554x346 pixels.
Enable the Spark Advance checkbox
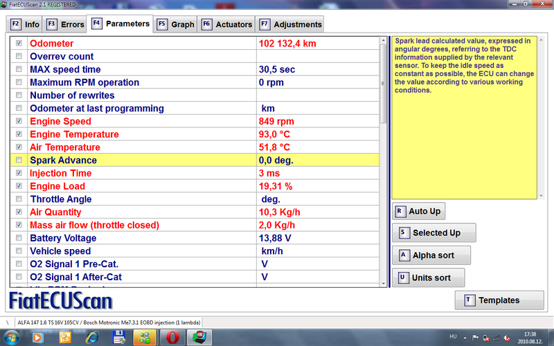(19, 161)
